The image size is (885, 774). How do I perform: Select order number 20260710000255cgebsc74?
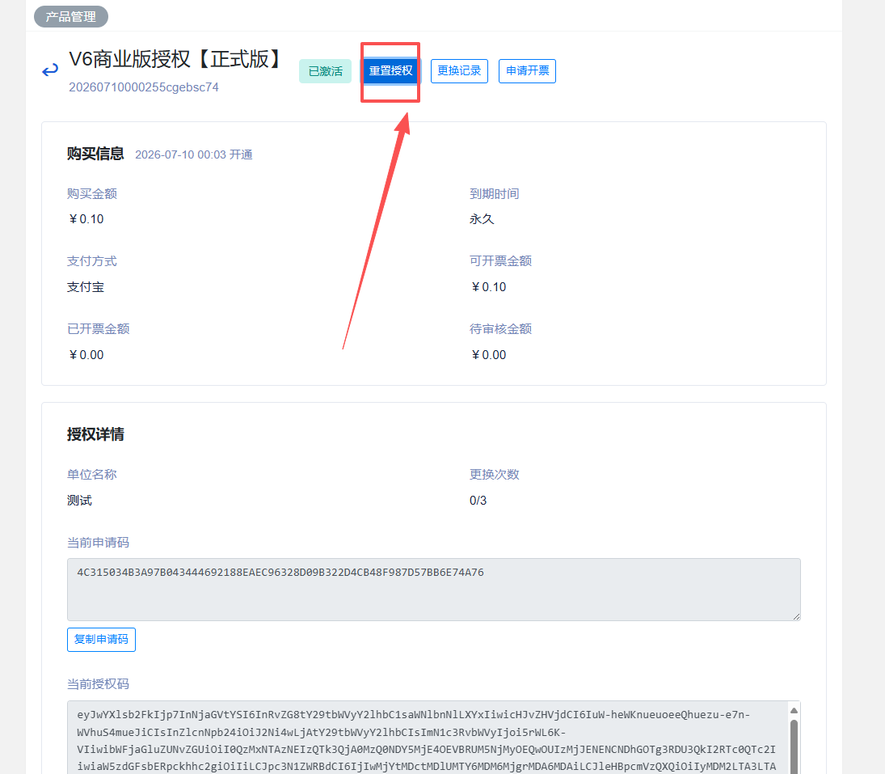click(143, 87)
